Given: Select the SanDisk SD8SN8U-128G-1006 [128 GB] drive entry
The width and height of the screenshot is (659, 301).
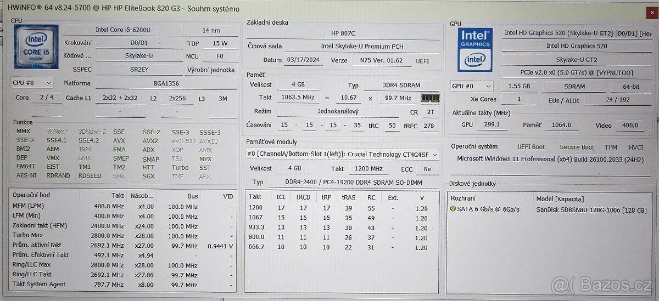Looking at the screenshot, I should tap(591, 209).
